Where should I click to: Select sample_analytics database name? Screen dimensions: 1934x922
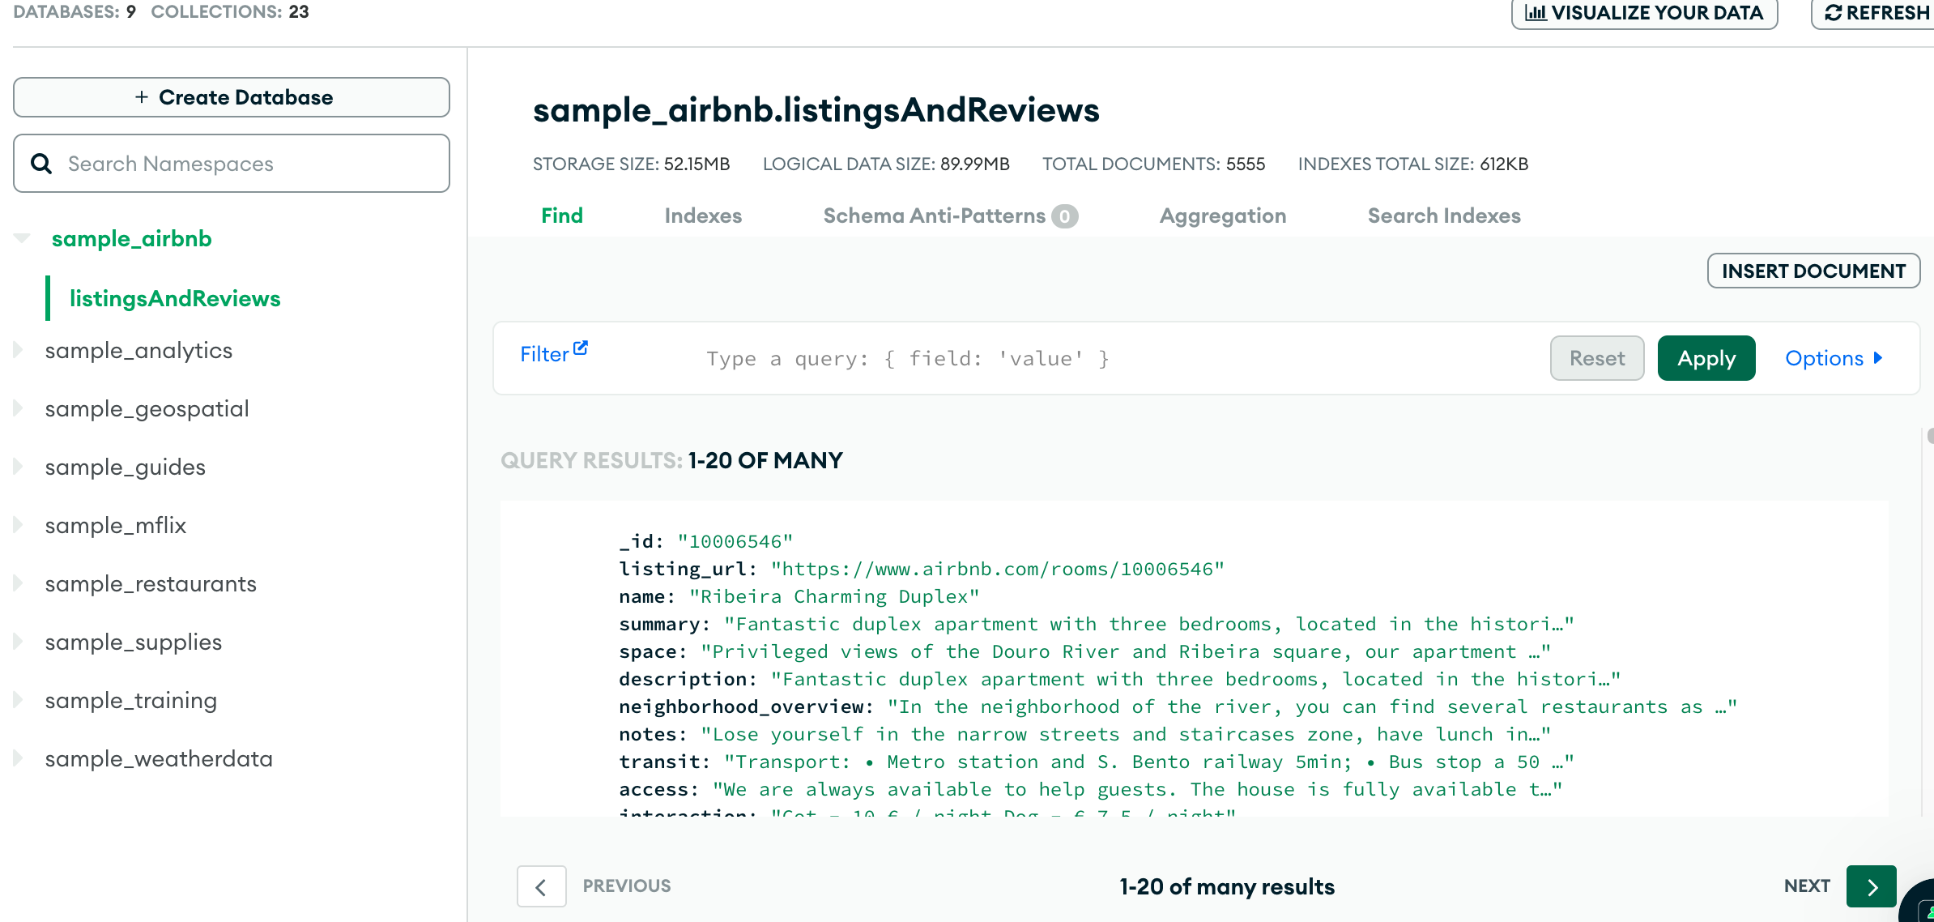coord(138,350)
